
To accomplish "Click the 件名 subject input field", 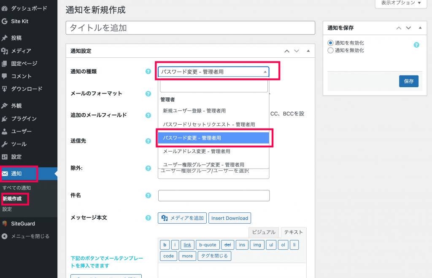I will [214, 195].
